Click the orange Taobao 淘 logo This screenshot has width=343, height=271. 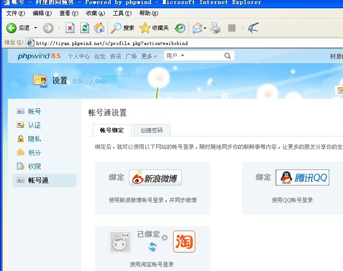pyautogui.click(x=184, y=242)
